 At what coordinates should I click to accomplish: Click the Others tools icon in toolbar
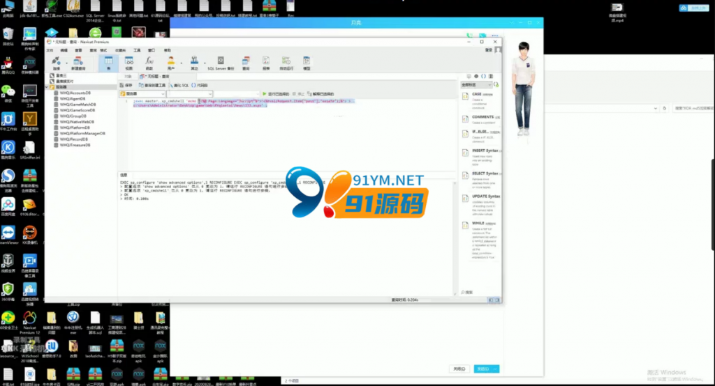pos(194,63)
